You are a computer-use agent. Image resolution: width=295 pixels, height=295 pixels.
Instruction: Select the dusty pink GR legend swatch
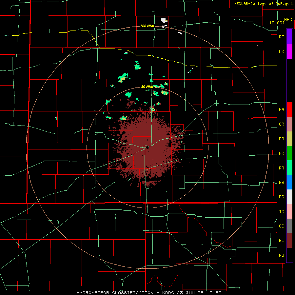pos(289,124)
